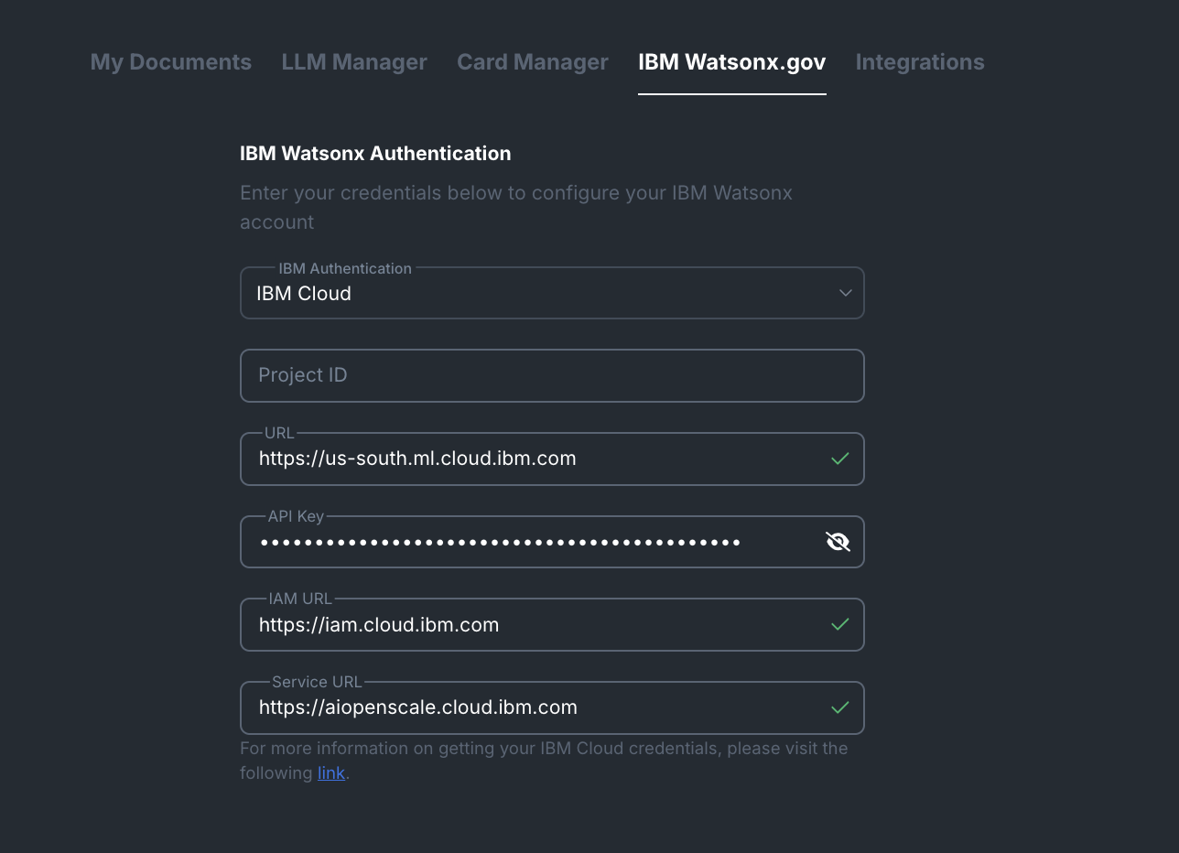Focus the Project ID input field
Image resolution: width=1179 pixels, height=853 pixels.
552,375
